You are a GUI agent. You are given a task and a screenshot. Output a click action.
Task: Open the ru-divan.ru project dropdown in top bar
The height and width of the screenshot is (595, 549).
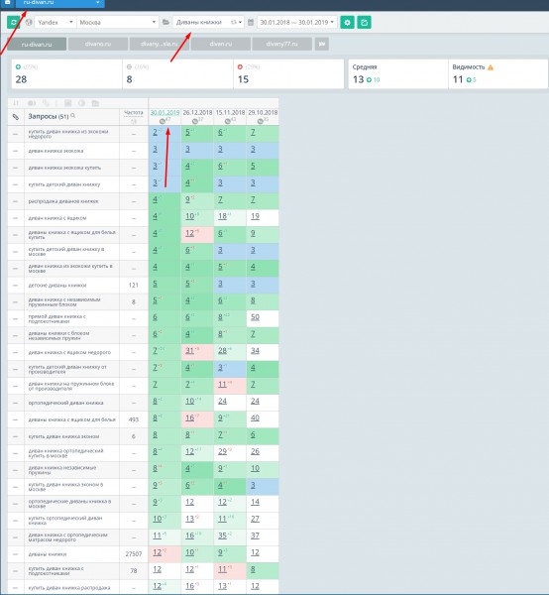59,3
